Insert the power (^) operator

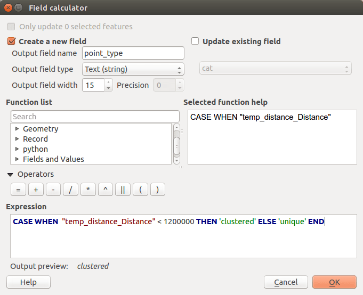106,190
